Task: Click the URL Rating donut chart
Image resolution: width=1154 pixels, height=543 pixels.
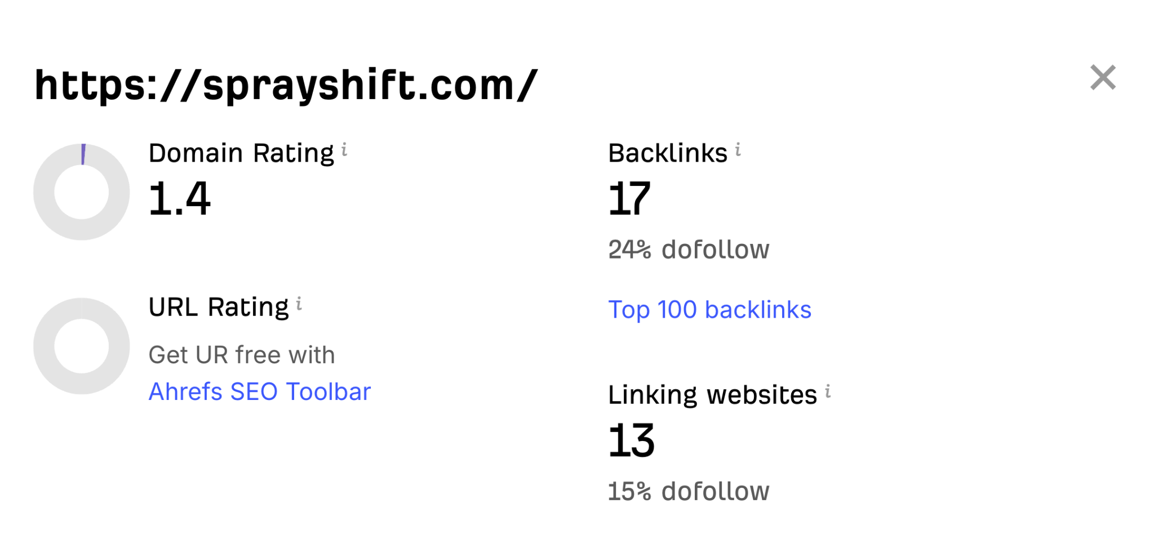Action: [x=82, y=346]
